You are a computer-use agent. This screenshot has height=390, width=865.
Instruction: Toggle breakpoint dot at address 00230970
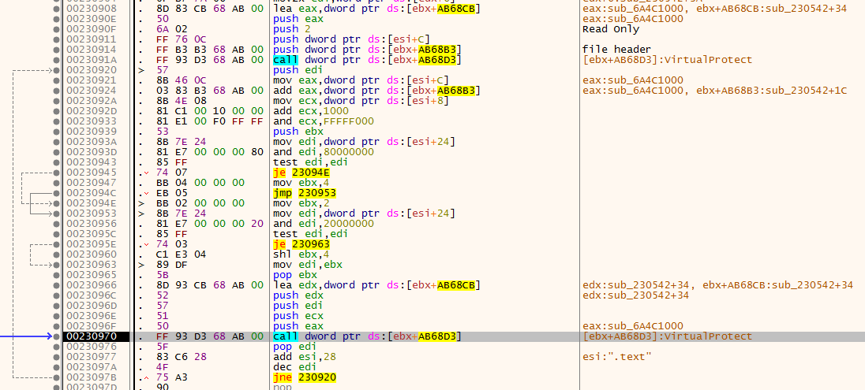[x=56, y=336]
